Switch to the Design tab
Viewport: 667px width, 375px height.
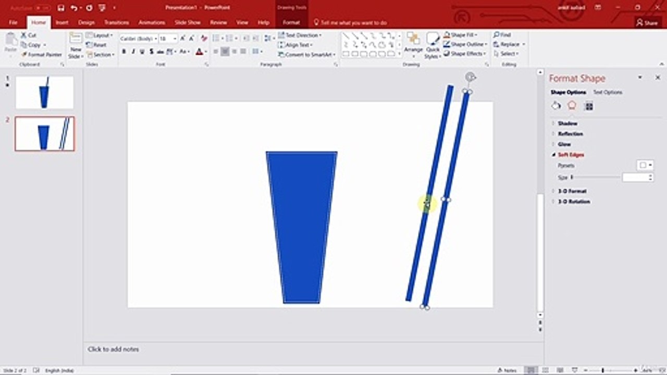[87, 22]
